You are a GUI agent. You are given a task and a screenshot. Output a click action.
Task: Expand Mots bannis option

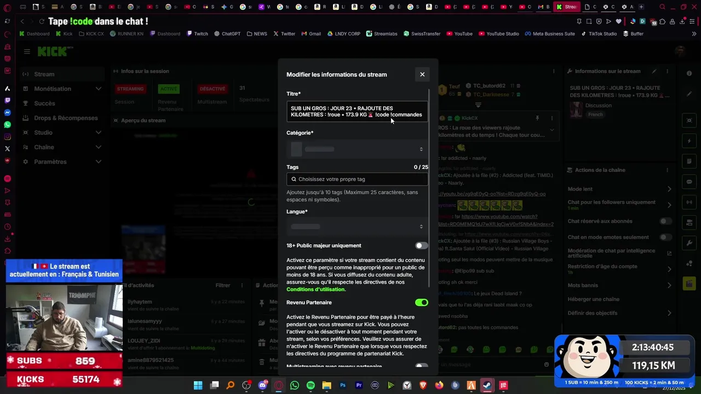[x=669, y=285]
